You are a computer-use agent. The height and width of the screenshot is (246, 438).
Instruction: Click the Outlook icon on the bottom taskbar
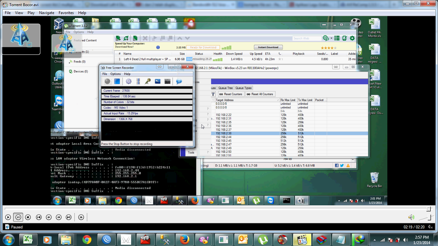point(244,240)
